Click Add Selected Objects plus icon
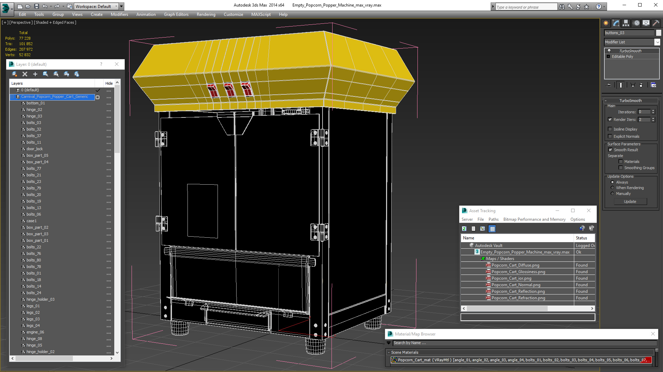Screen dimensions: 663x372 (35, 74)
